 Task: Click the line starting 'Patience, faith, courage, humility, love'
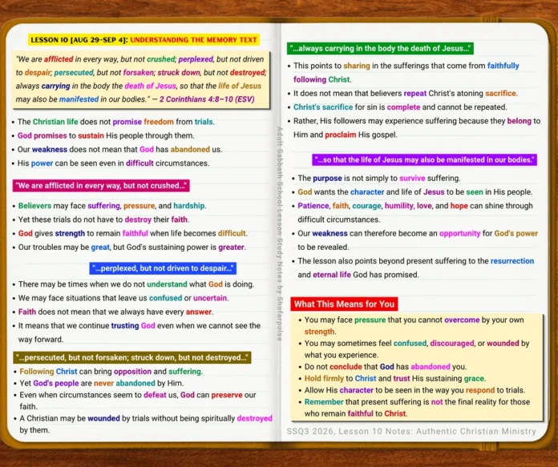click(x=415, y=206)
